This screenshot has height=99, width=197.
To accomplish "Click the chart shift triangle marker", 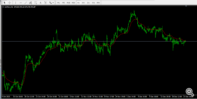I will coord(186,6).
